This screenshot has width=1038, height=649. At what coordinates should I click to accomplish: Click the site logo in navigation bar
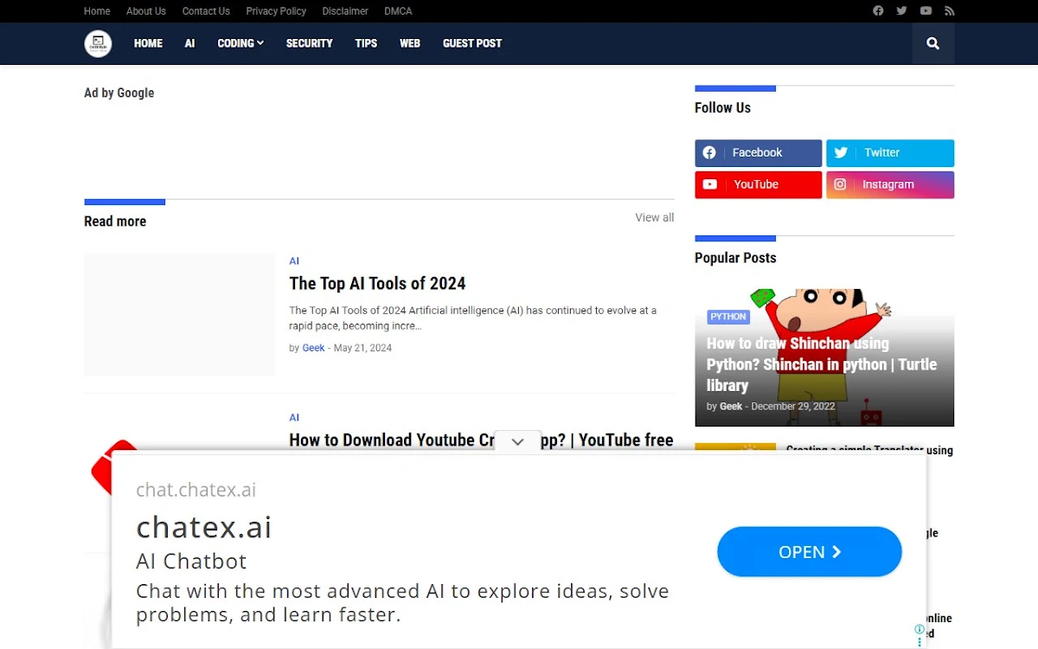(x=99, y=43)
